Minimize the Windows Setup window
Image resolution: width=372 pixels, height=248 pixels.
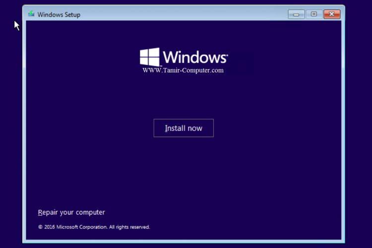296,14
